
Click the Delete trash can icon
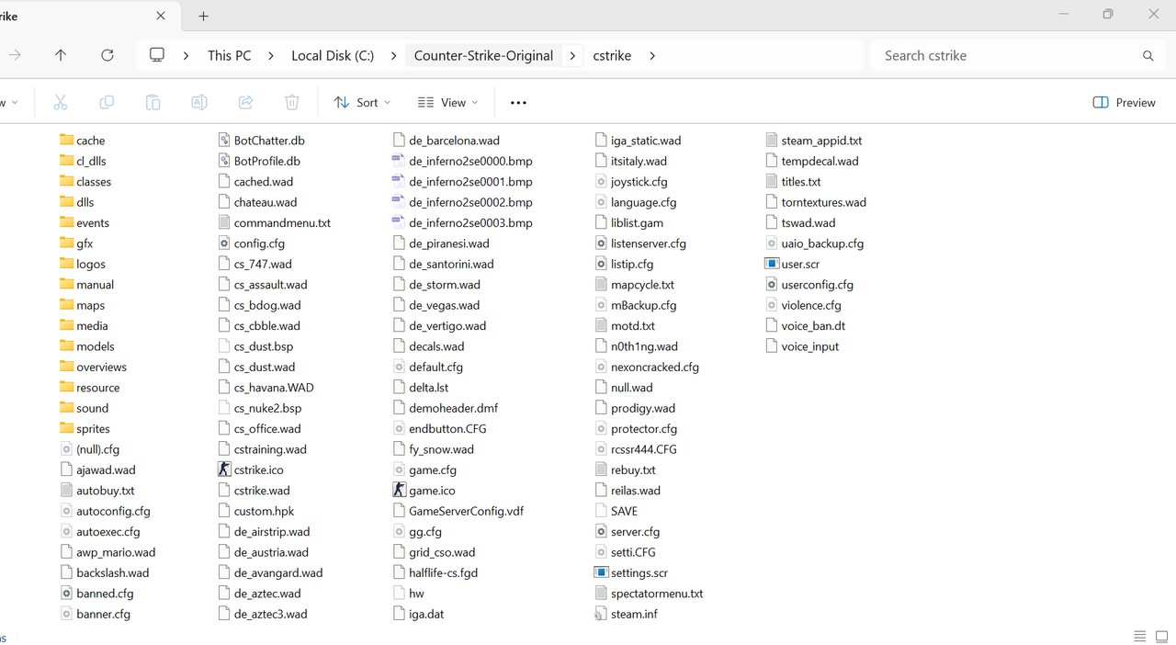[x=291, y=102]
